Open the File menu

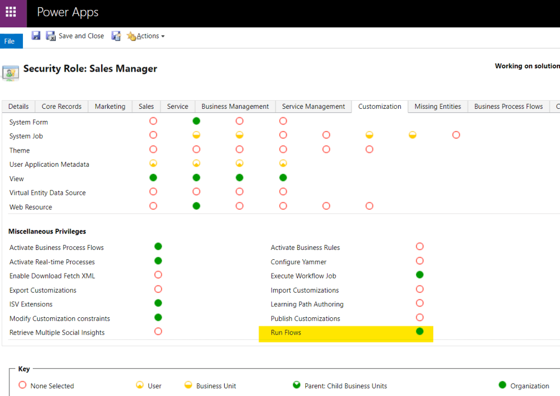10,42
